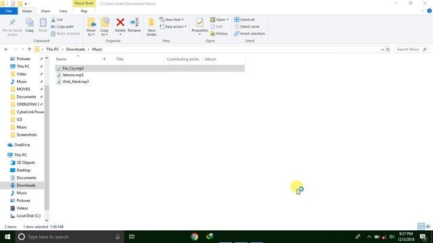Switch to details view in status bar

tap(421, 227)
